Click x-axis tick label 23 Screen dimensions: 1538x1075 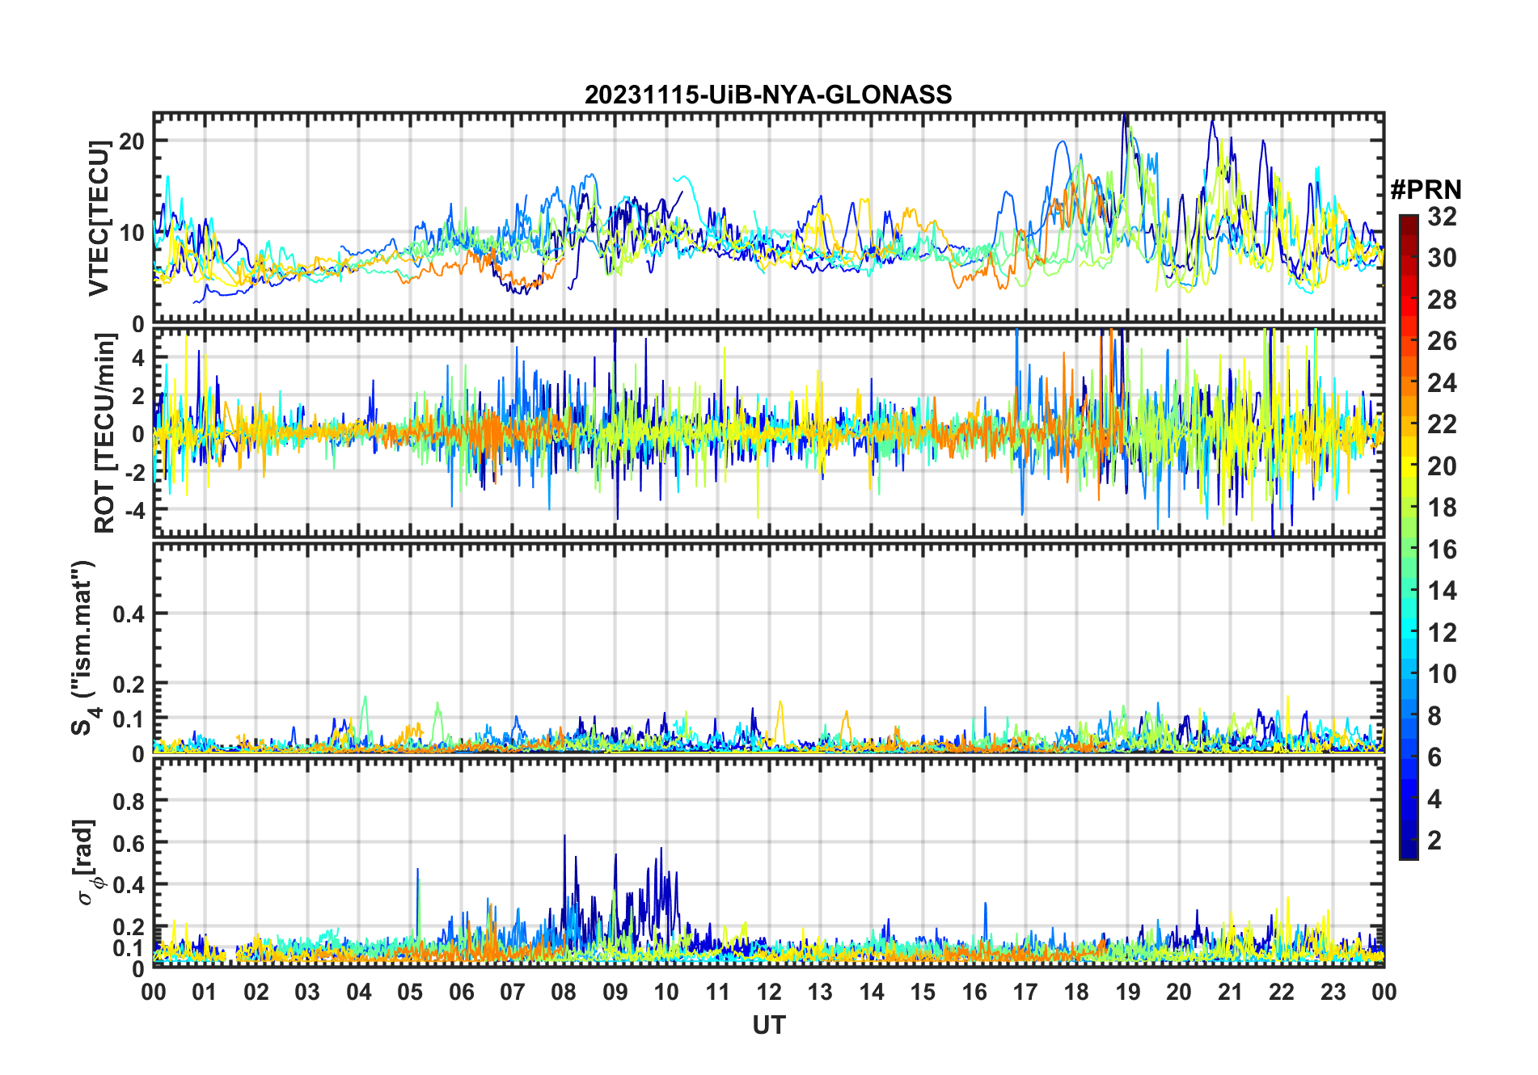(x=1333, y=993)
